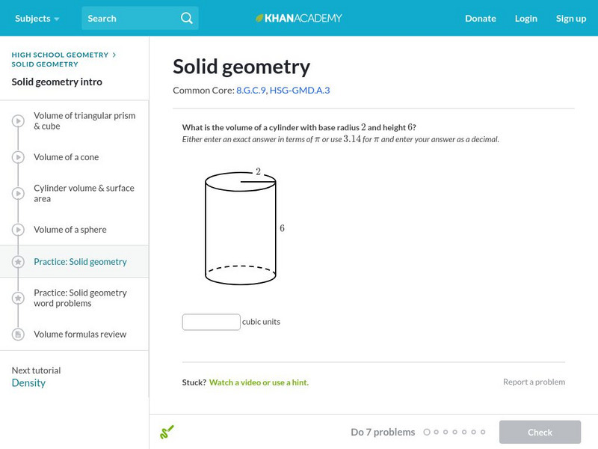Click the first problem progress dot

427,433
